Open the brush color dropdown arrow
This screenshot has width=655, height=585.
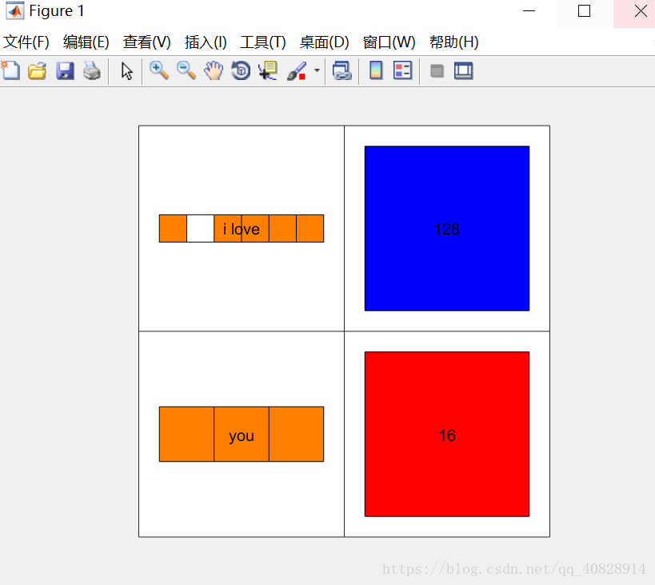(317, 70)
